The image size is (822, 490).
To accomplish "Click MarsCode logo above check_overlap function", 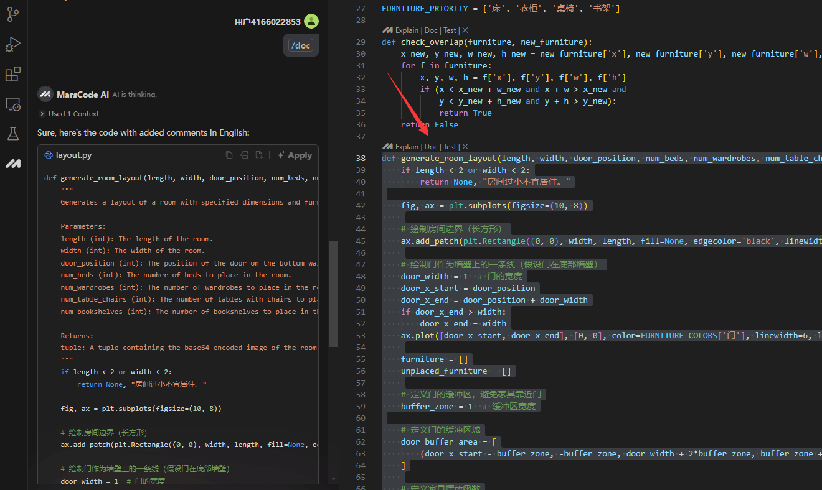I will [387, 30].
